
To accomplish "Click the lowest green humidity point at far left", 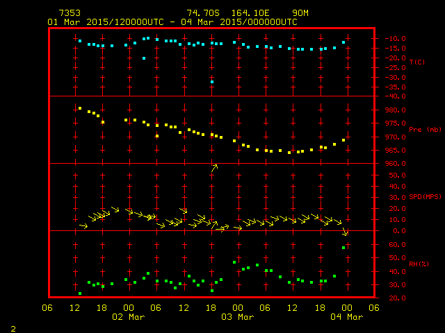I will [80, 293].
